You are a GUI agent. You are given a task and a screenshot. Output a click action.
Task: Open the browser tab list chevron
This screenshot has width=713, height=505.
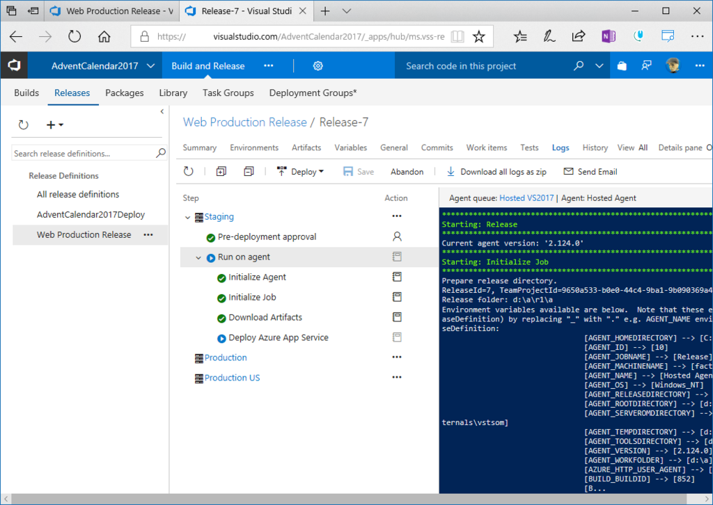[x=347, y=11]
